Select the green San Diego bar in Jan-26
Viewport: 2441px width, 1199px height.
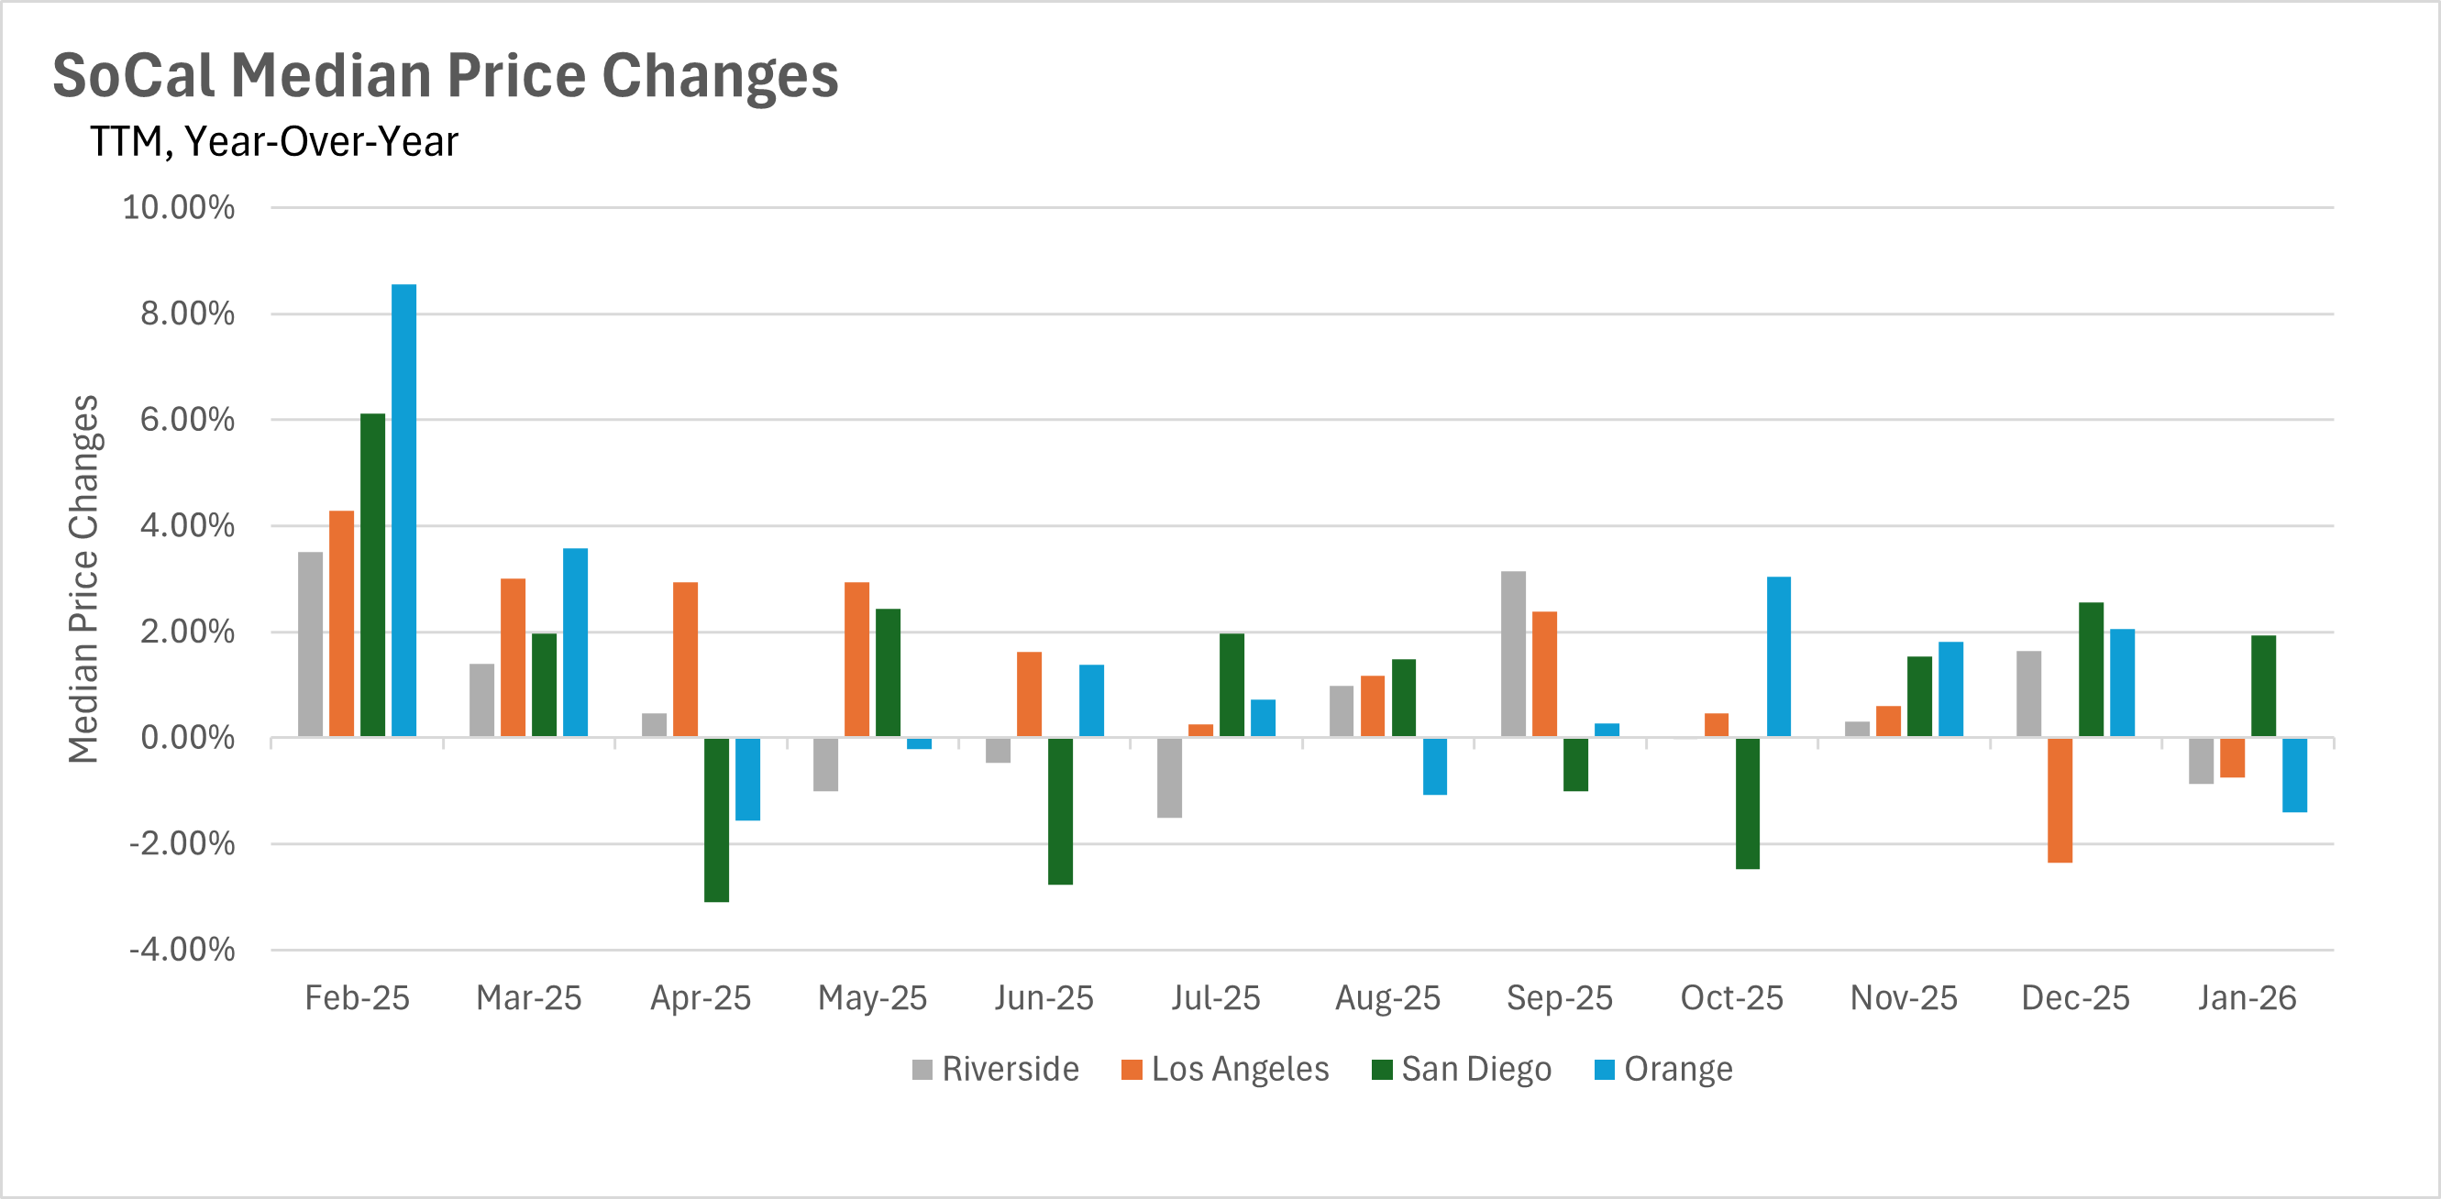coord(2263,686)
